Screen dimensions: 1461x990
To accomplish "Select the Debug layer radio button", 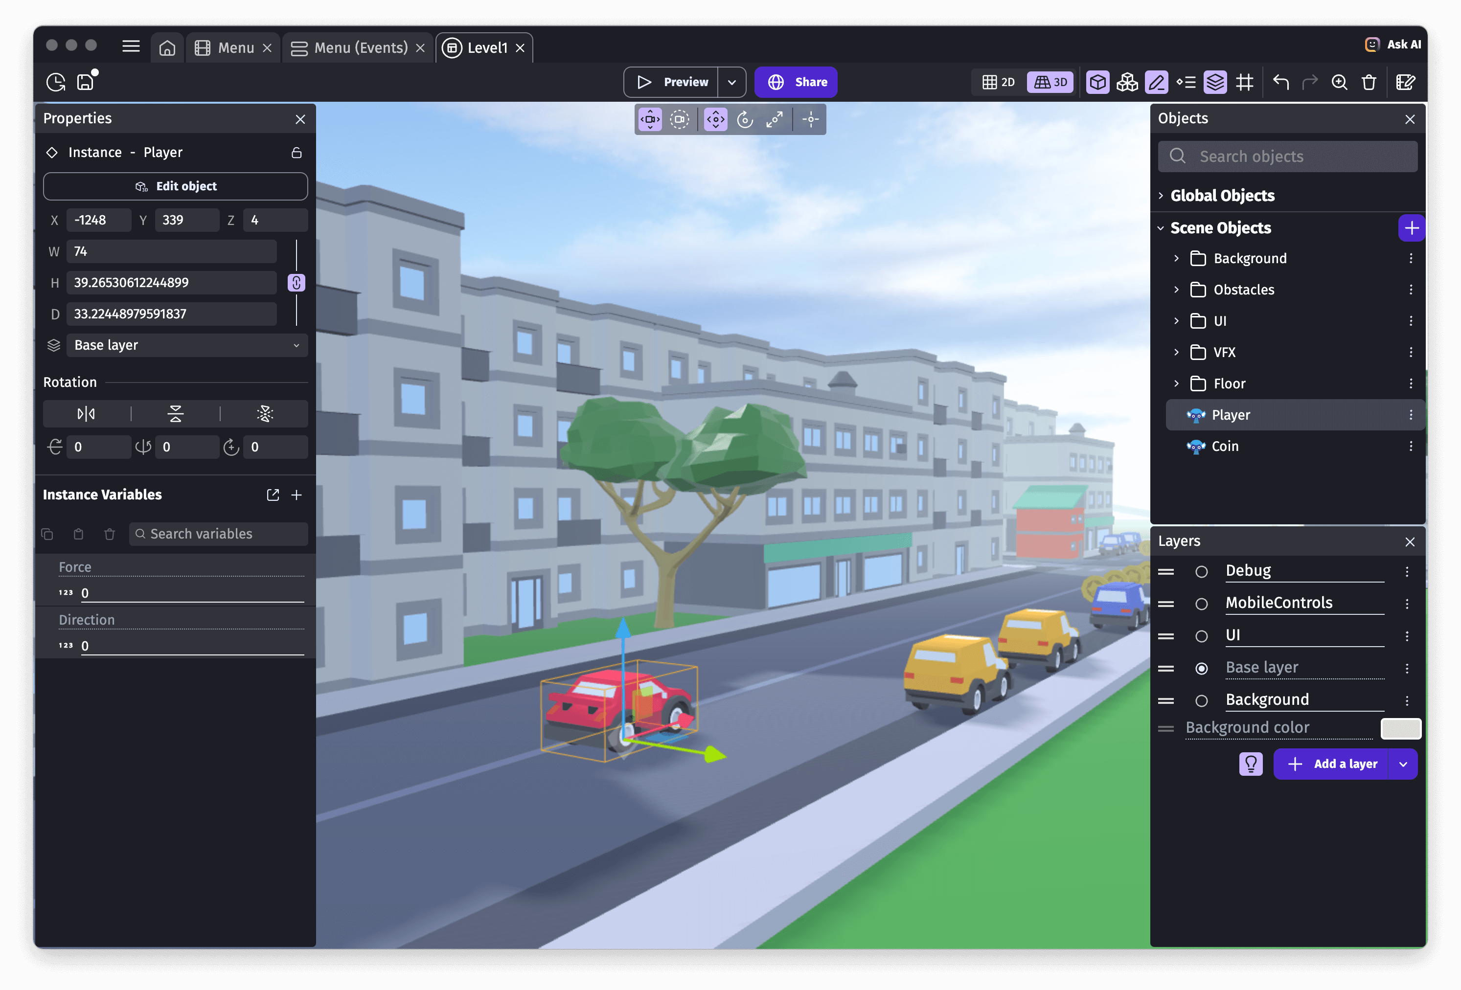I will (x=1201, y=571).
